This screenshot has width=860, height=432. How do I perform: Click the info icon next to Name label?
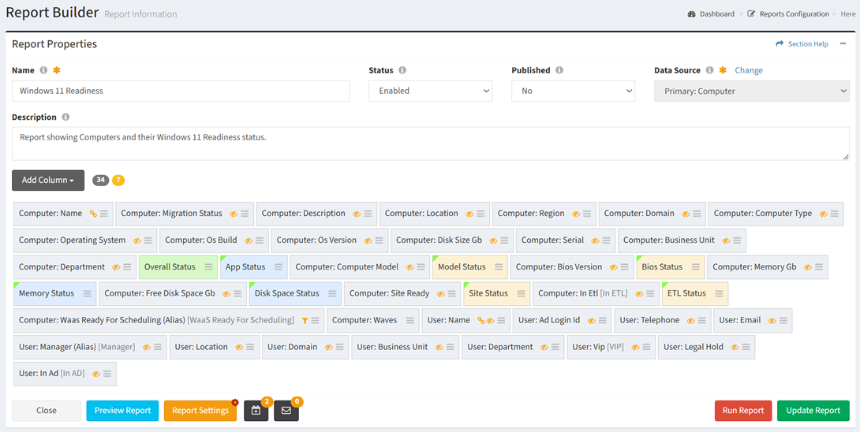(43, 70)
